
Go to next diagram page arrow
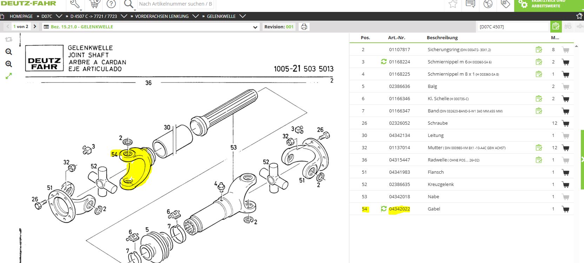[x=35, y=27]
